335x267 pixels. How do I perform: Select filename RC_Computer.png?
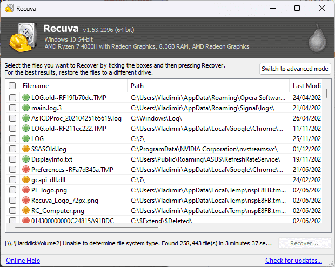[58, 211]
